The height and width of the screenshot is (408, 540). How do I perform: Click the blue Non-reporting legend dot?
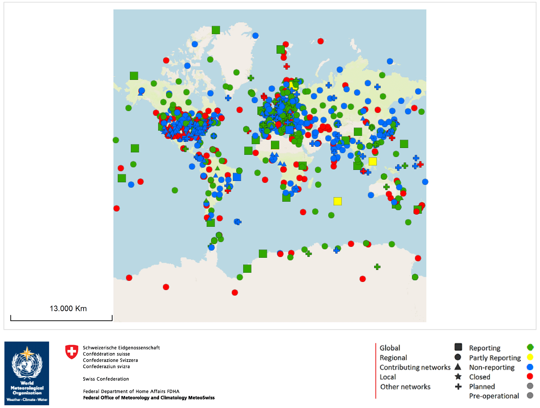[530, 367]
